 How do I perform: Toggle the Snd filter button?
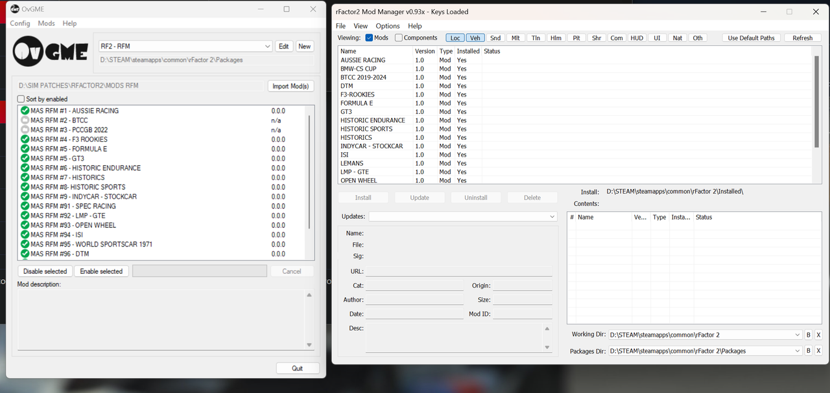(495, 38)
